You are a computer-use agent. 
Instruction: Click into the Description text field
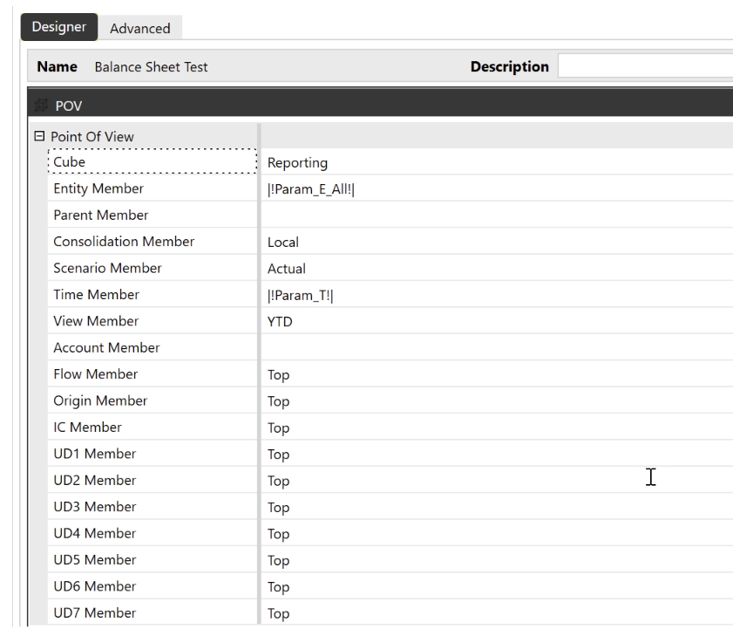(x=645, y=66)
